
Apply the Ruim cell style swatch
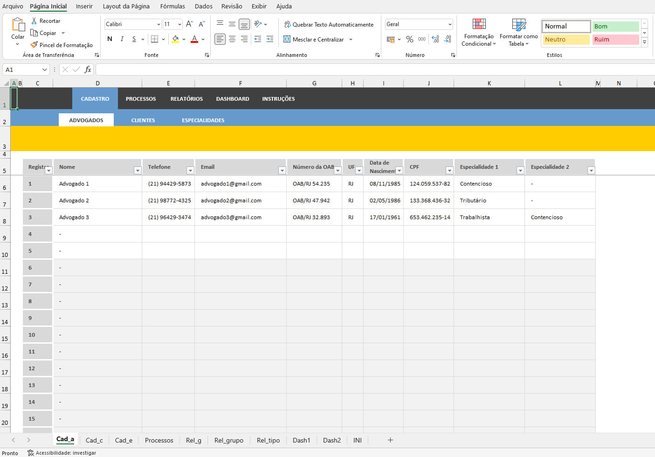pyautogui.click(x=615, y=40)
